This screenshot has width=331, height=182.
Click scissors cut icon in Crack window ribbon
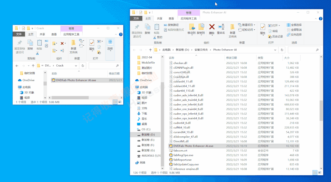pyautogui.click(x=37, y=53)
